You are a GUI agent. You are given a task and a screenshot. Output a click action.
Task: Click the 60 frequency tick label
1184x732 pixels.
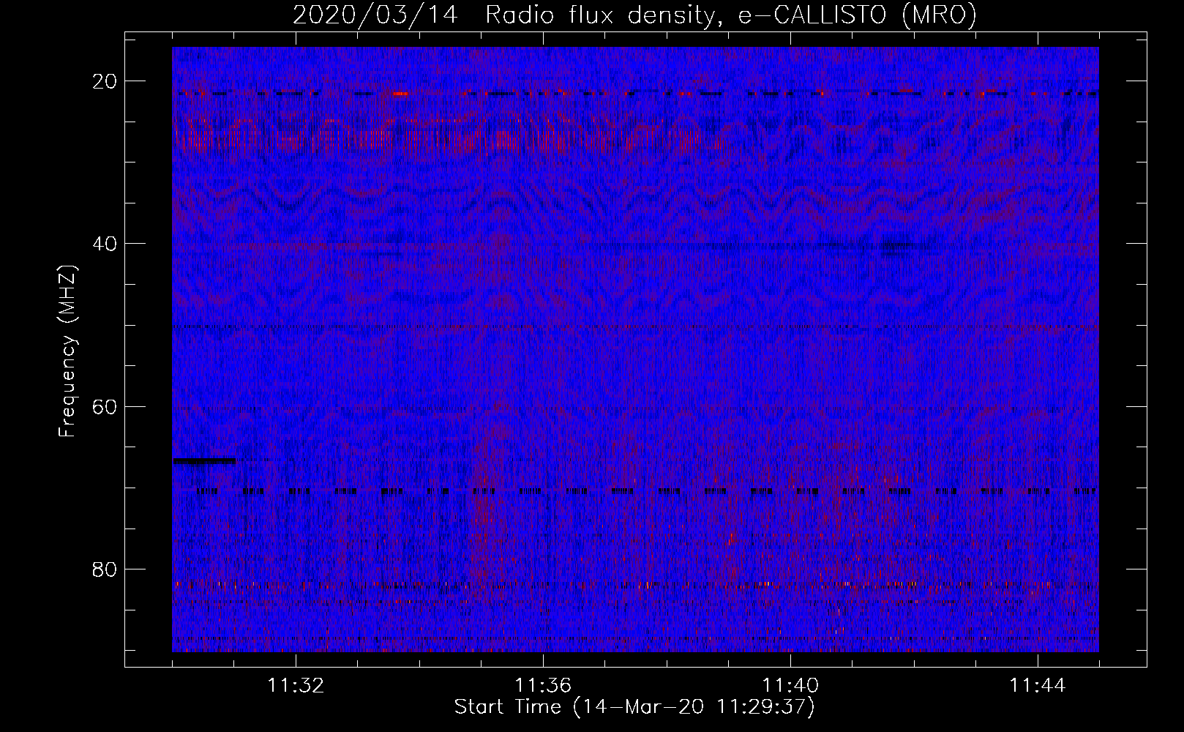(x=105, y=406)
